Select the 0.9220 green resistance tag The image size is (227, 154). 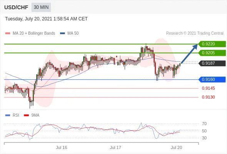(x=212, y=44)
